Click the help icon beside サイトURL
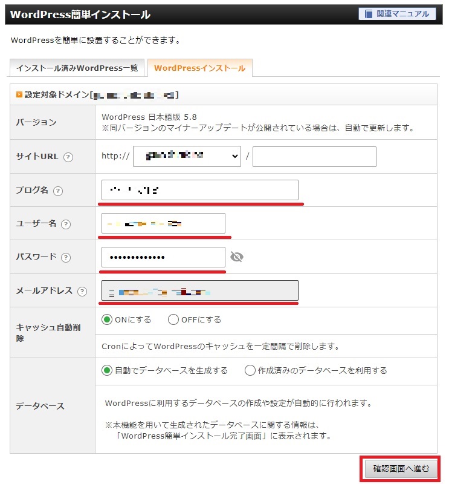Image resolution: width=449 pixels, height=484 pixels. click(68, 157)
